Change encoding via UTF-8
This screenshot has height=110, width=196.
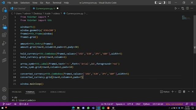130,104
